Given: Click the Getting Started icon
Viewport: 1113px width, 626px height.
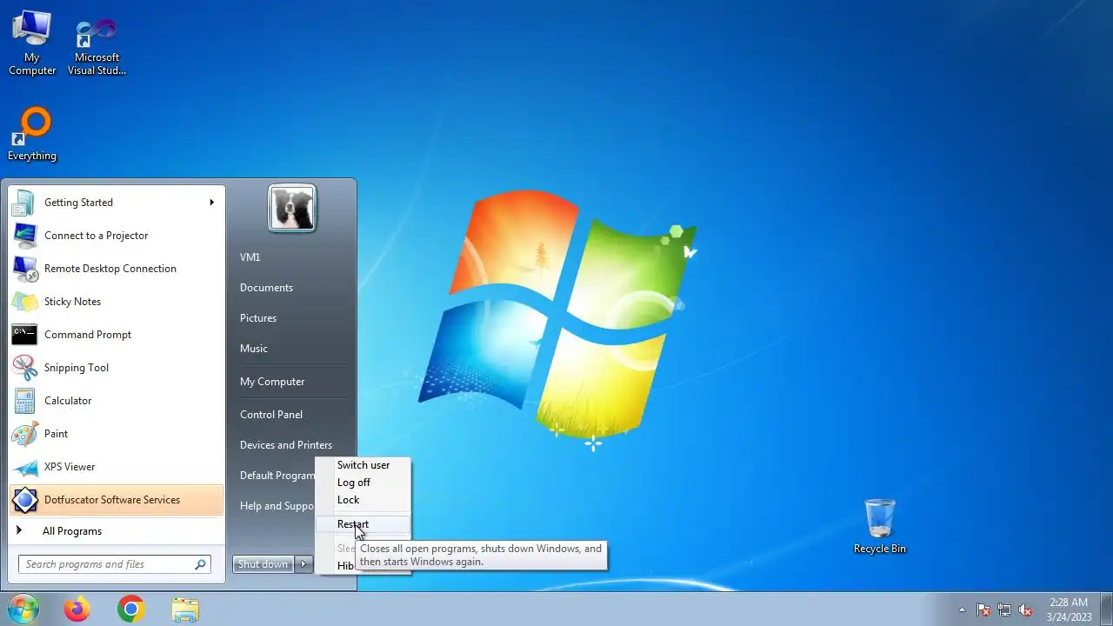Looking at the screenshot, I should pos(24,203).
